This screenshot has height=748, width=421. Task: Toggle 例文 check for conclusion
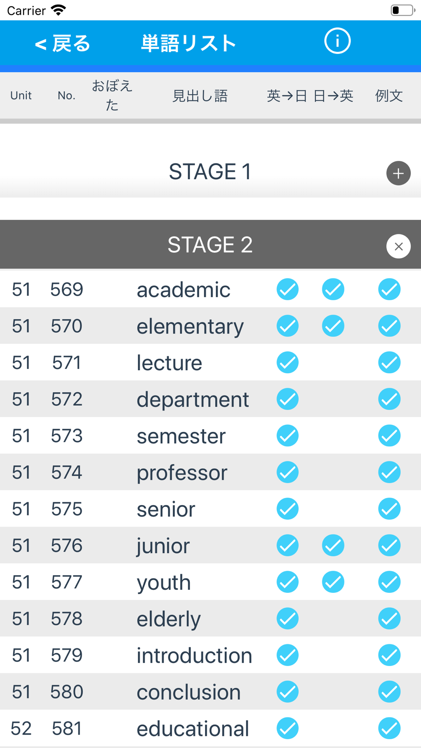coord(389,692)
